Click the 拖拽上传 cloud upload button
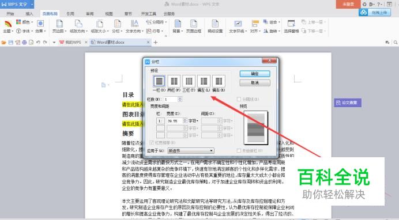399x220 pixels. pyautogui.click(x=375, y=13)
